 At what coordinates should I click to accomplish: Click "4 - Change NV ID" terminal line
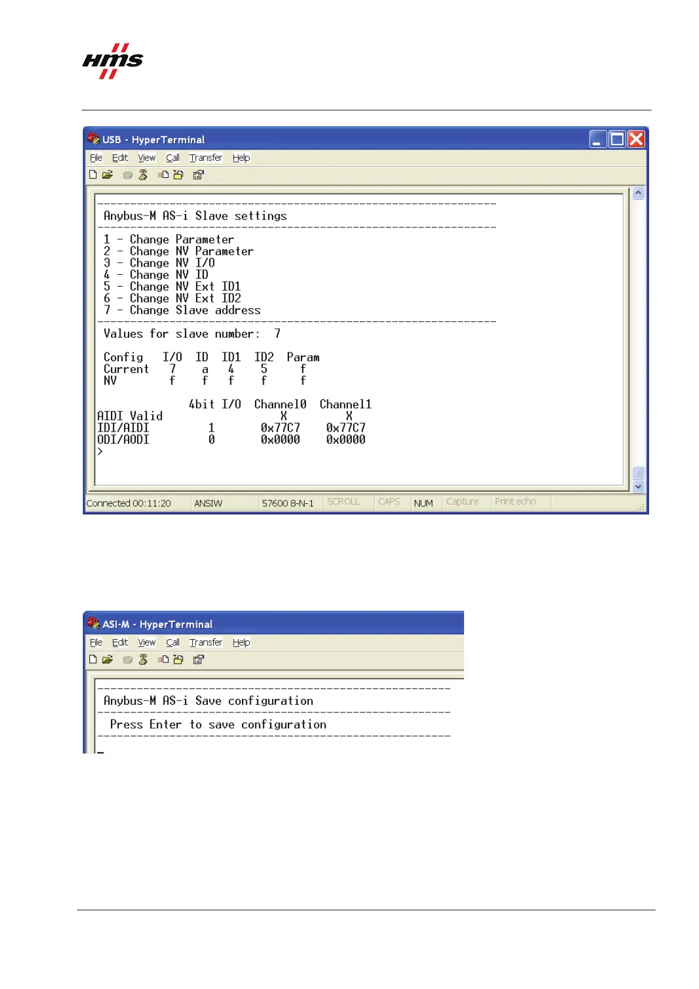[156, 275]
